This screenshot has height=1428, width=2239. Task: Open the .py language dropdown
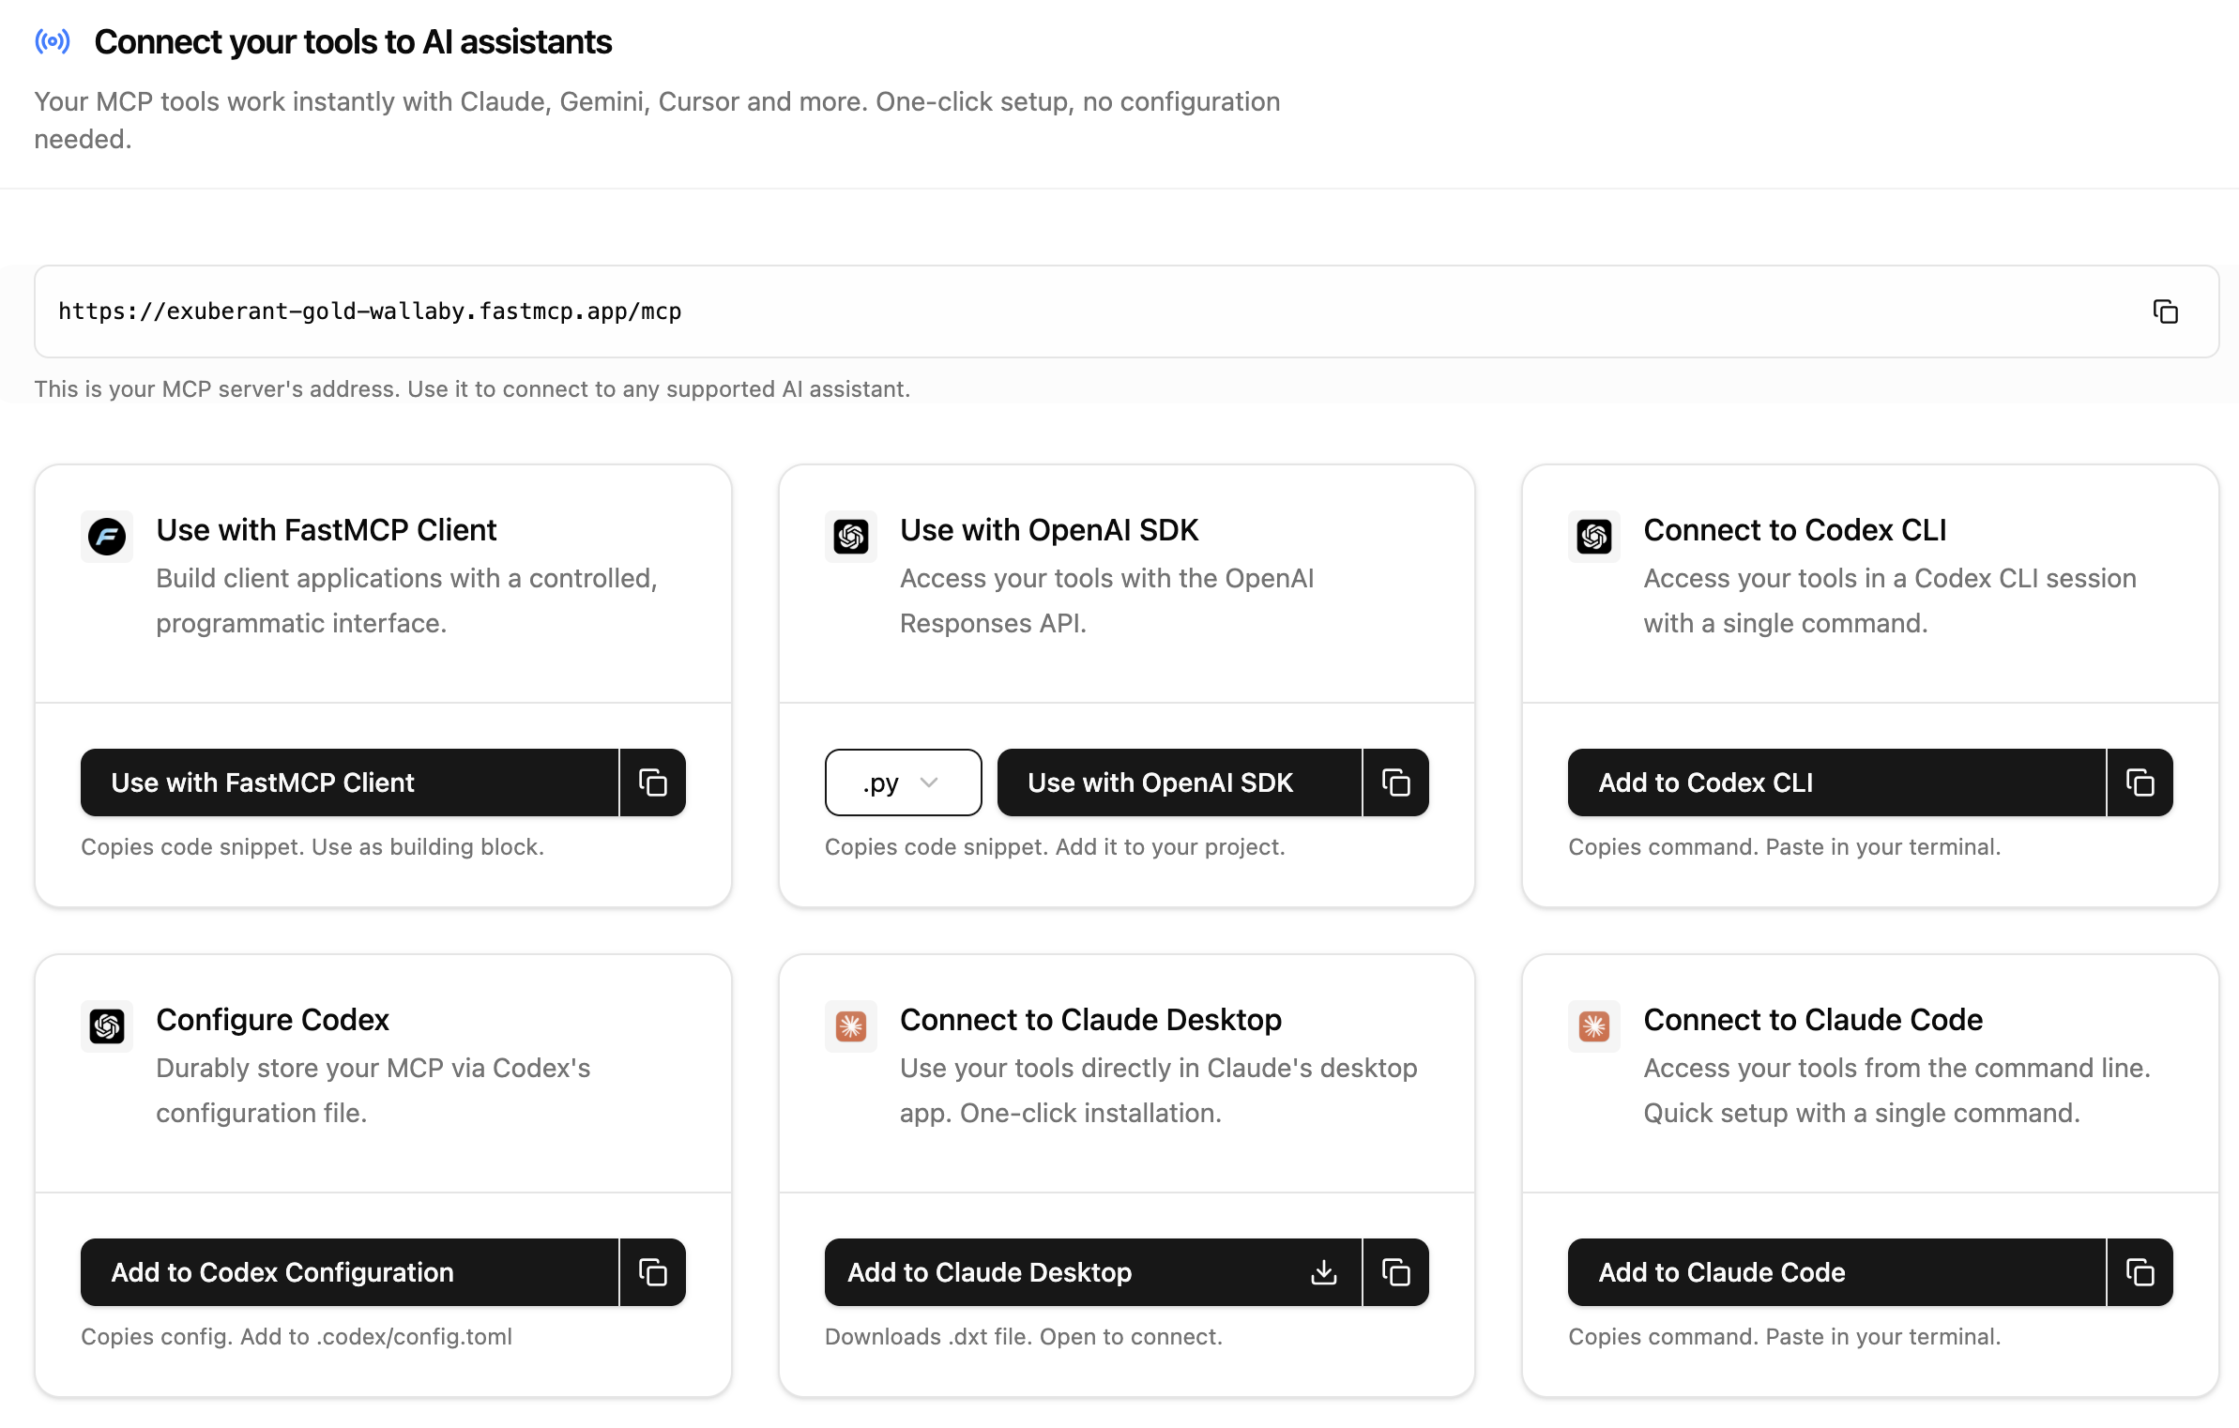pos(902,782)
